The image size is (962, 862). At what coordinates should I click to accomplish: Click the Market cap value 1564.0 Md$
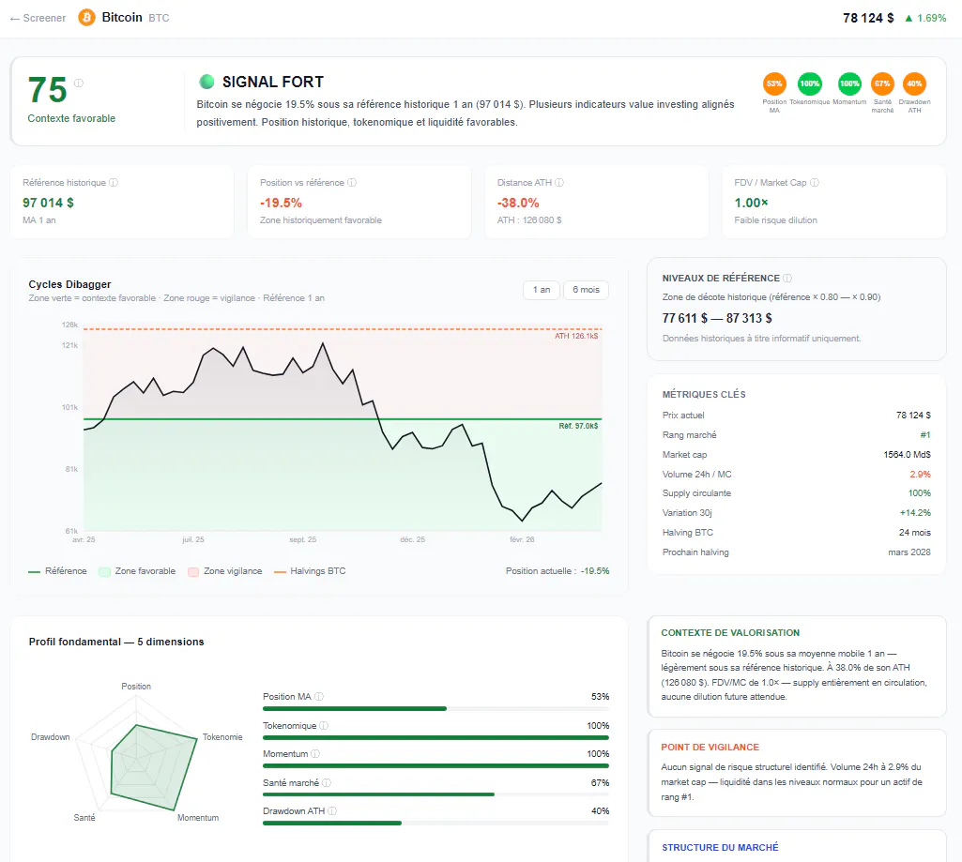click(x=908, y=455)
